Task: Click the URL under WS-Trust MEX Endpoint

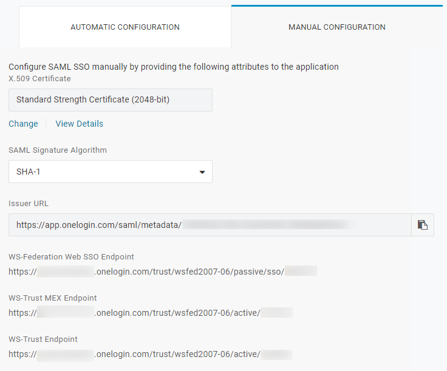Action: coord(151,313)
